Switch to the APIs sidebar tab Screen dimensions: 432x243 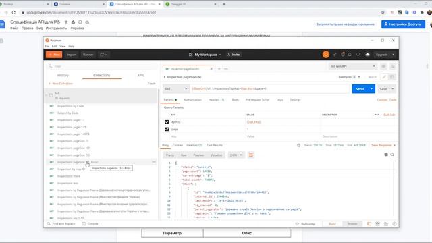pyautogui.click(x=140, y=75)
